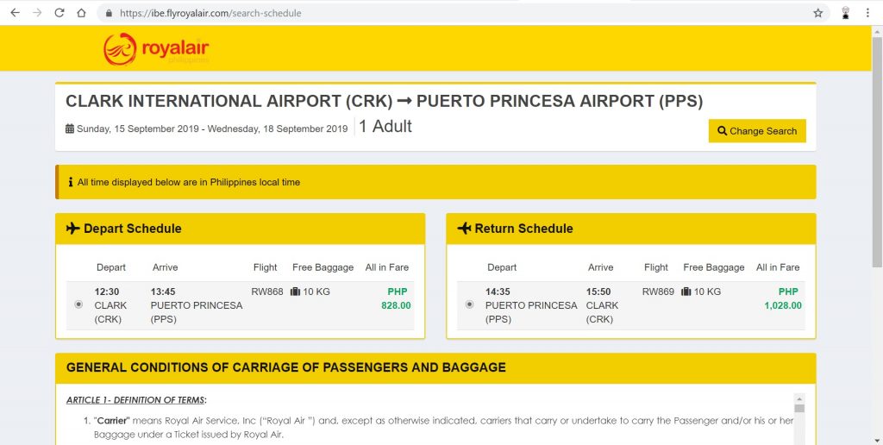This screenshot has width=883, height=445.
Task: Click the PHP 1,028.00 return fare
Action: pos(783,298)
